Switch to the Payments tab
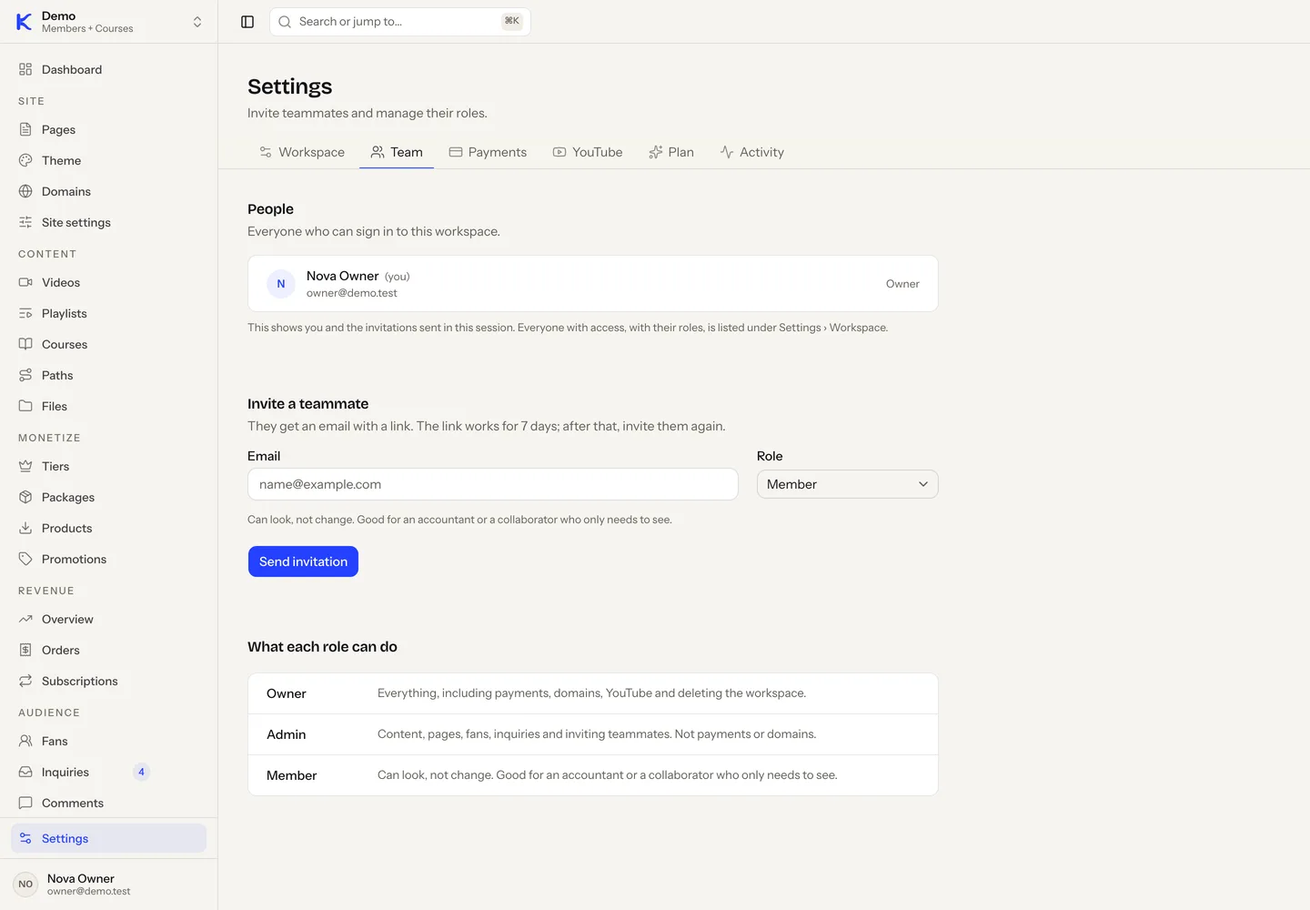The width and height of the screenshot is (1310, 910). tap(488, 152)
